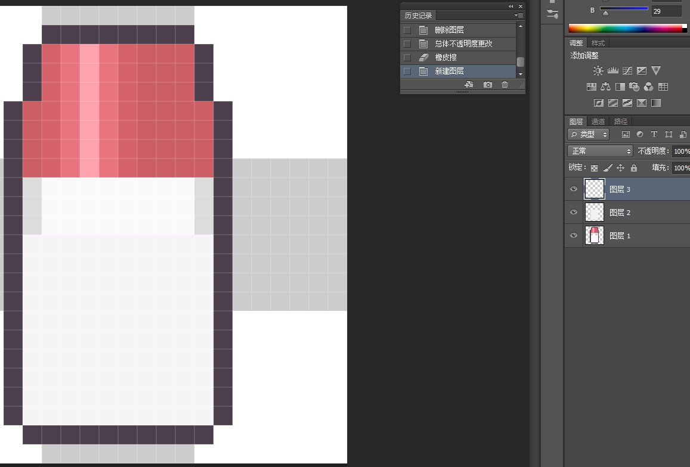Click the B color slider handle
Viewport: 690px width, 467px height.
click(606, 13)
